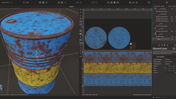
Task: Select the highlighted rectangle selection tool
Action: [x=80, y=21]
